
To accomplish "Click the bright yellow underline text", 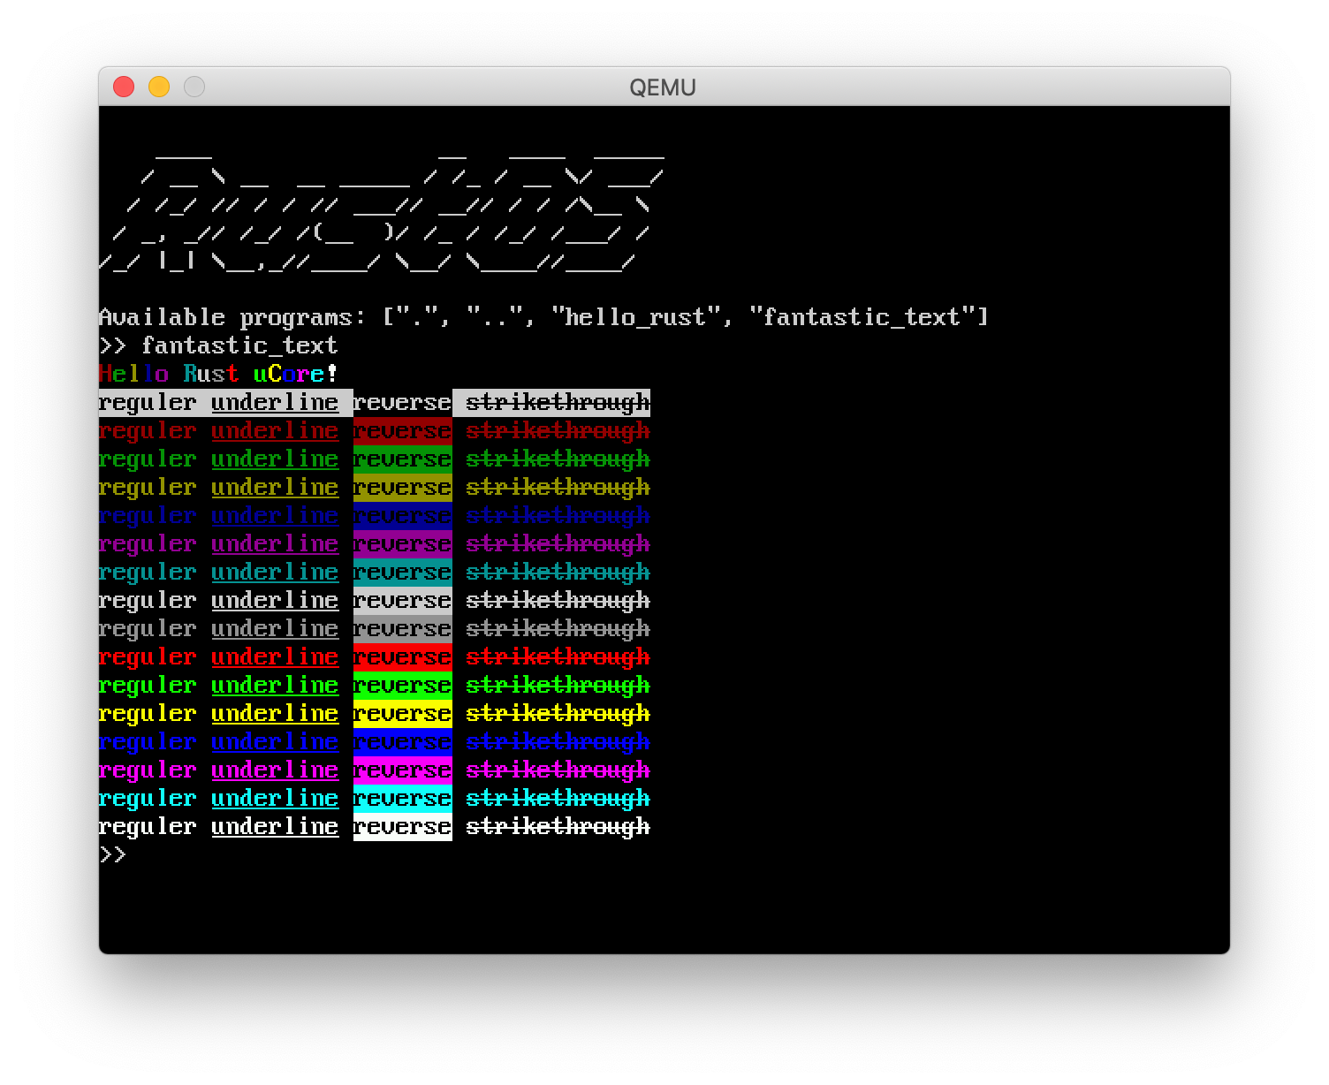I will point(275,714).
